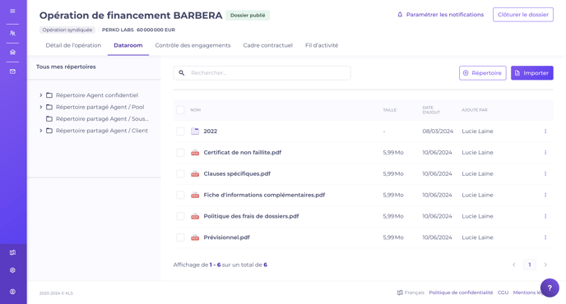Open Politique de confidentialité link

click(461, 292)
